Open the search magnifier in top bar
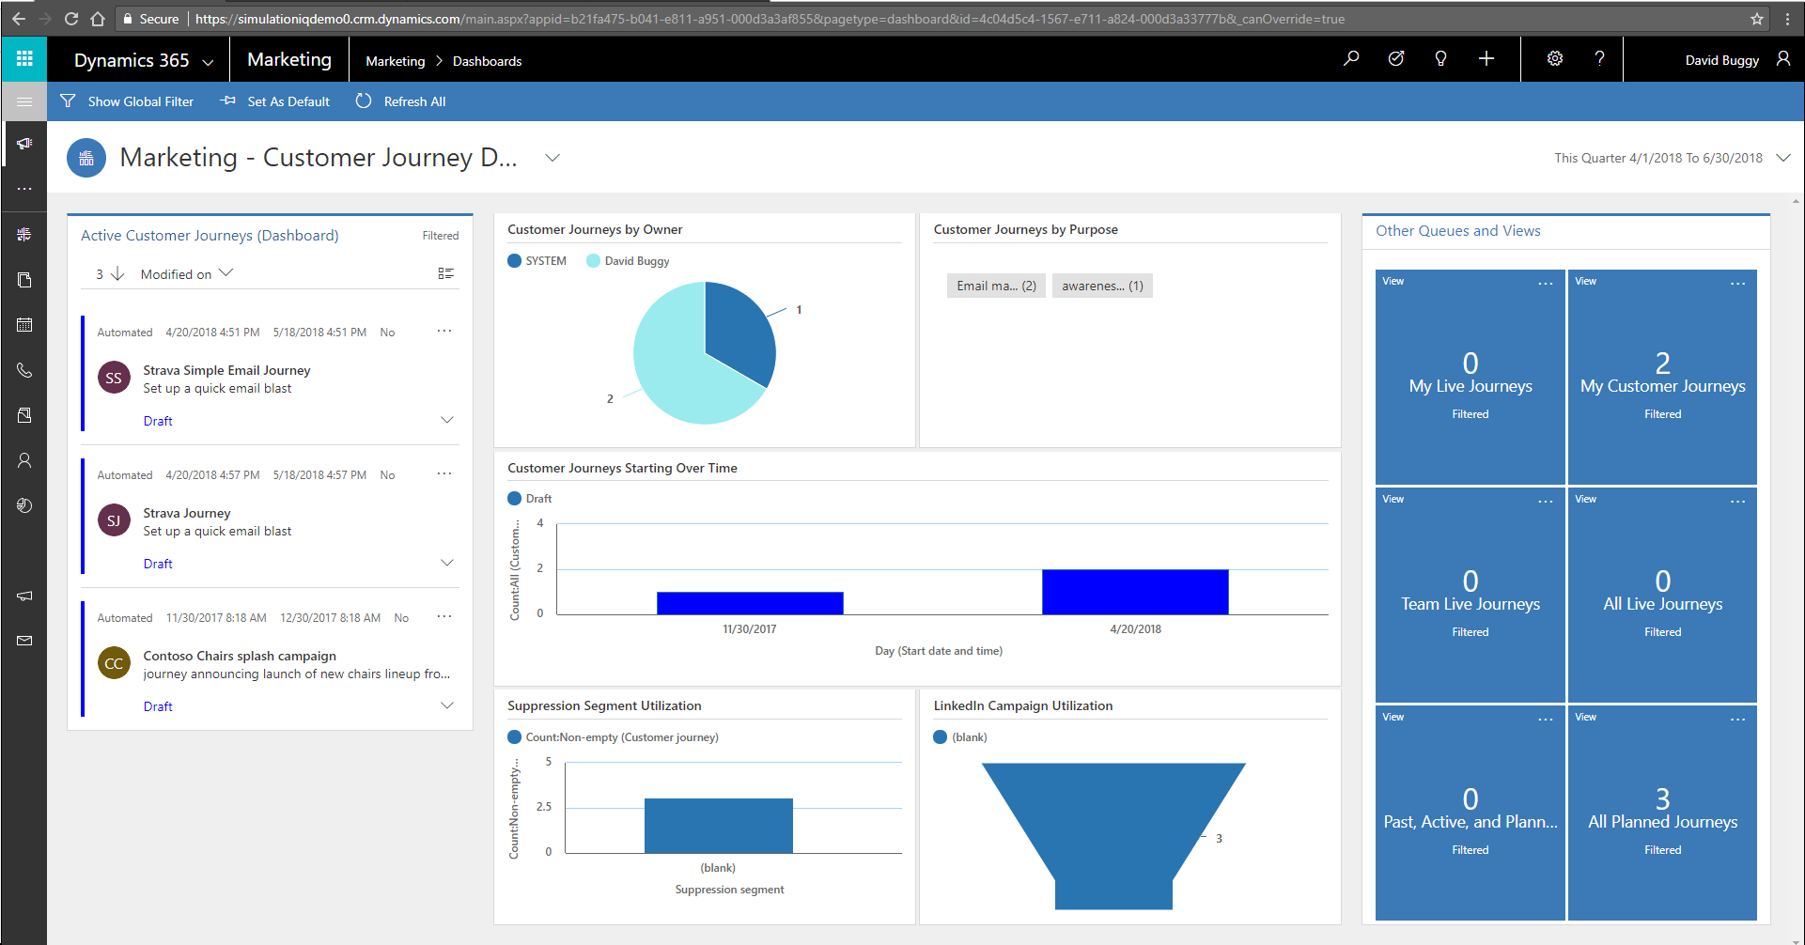This screenshot has height=945, width=1805. click(x=1351, y=59)
